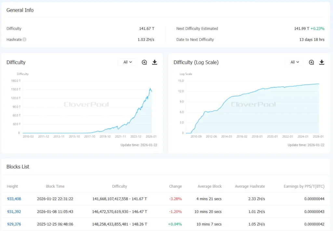Download the Difficulty (Log Scale) chart
Screen dimensions: 333x231
(x=322, y=62)
